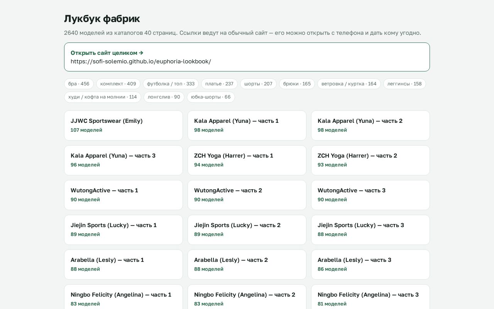Open JJWC Sportswear (Emily) card
The image size is (494, 309).
[x=123, y=126]
